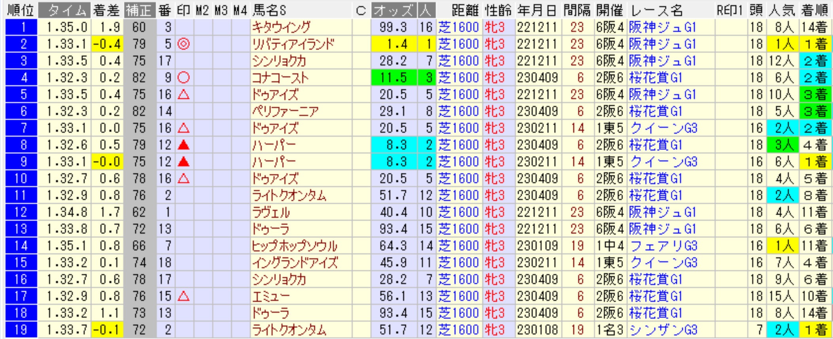Open horse name ラヴェル
The image size is (833, 339).
click(271, 212)
